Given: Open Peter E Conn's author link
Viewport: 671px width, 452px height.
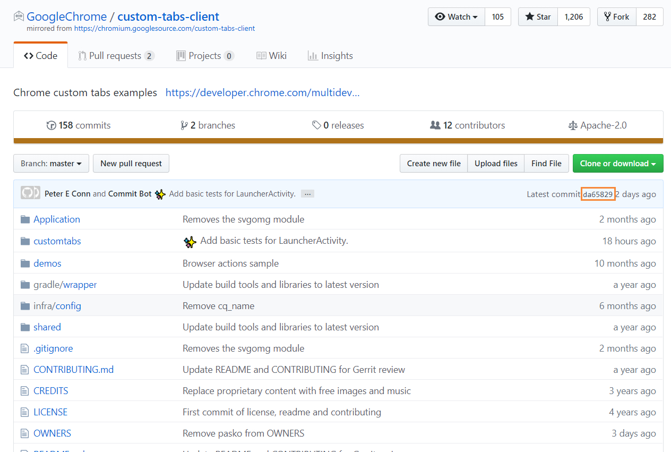Looking at the screenshot, I should pos(67,194).
